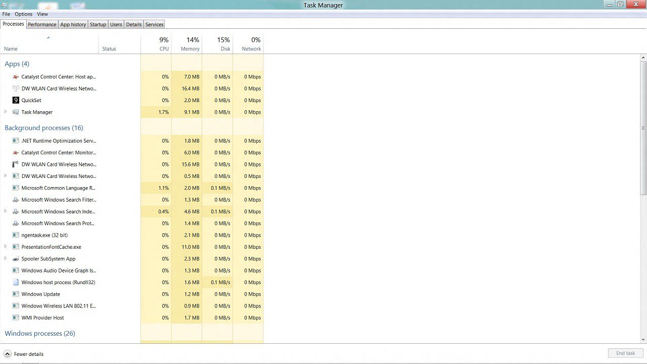The height and width of the screenshot is (364, 647).
Task: Select the Windows host process Rundll32 icon
Action: coord(16,283)
